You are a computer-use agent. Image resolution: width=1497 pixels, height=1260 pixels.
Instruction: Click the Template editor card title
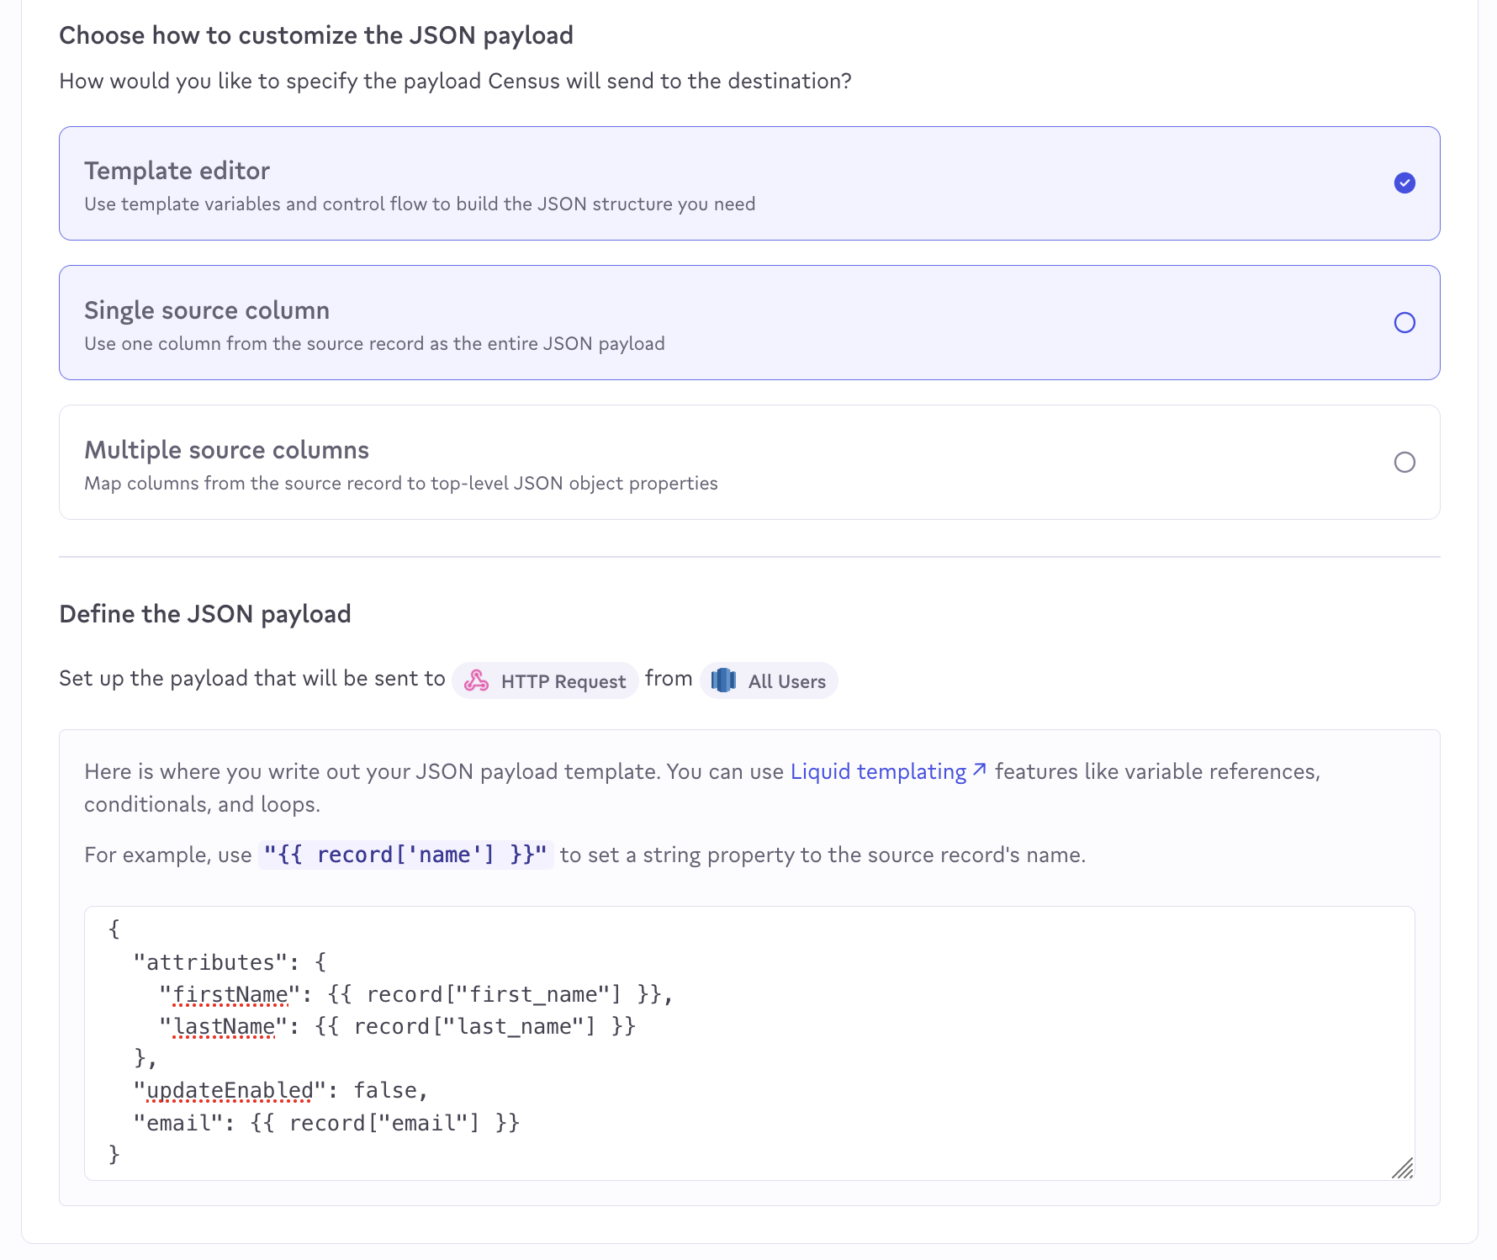pos(177,171)
